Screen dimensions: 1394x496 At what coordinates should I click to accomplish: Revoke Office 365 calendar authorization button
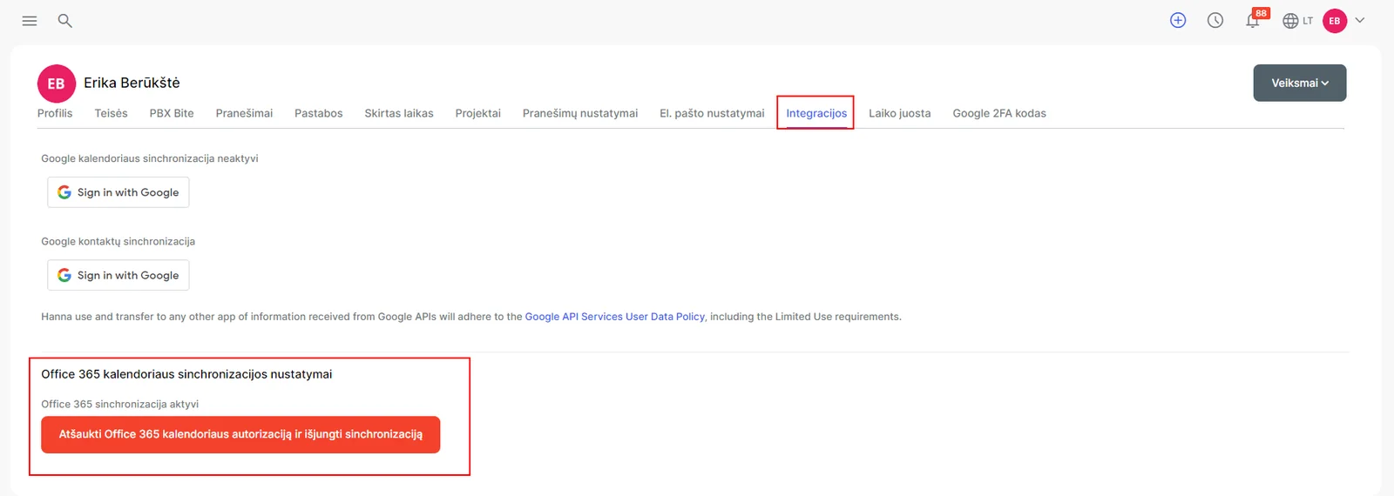pos(240,434)
